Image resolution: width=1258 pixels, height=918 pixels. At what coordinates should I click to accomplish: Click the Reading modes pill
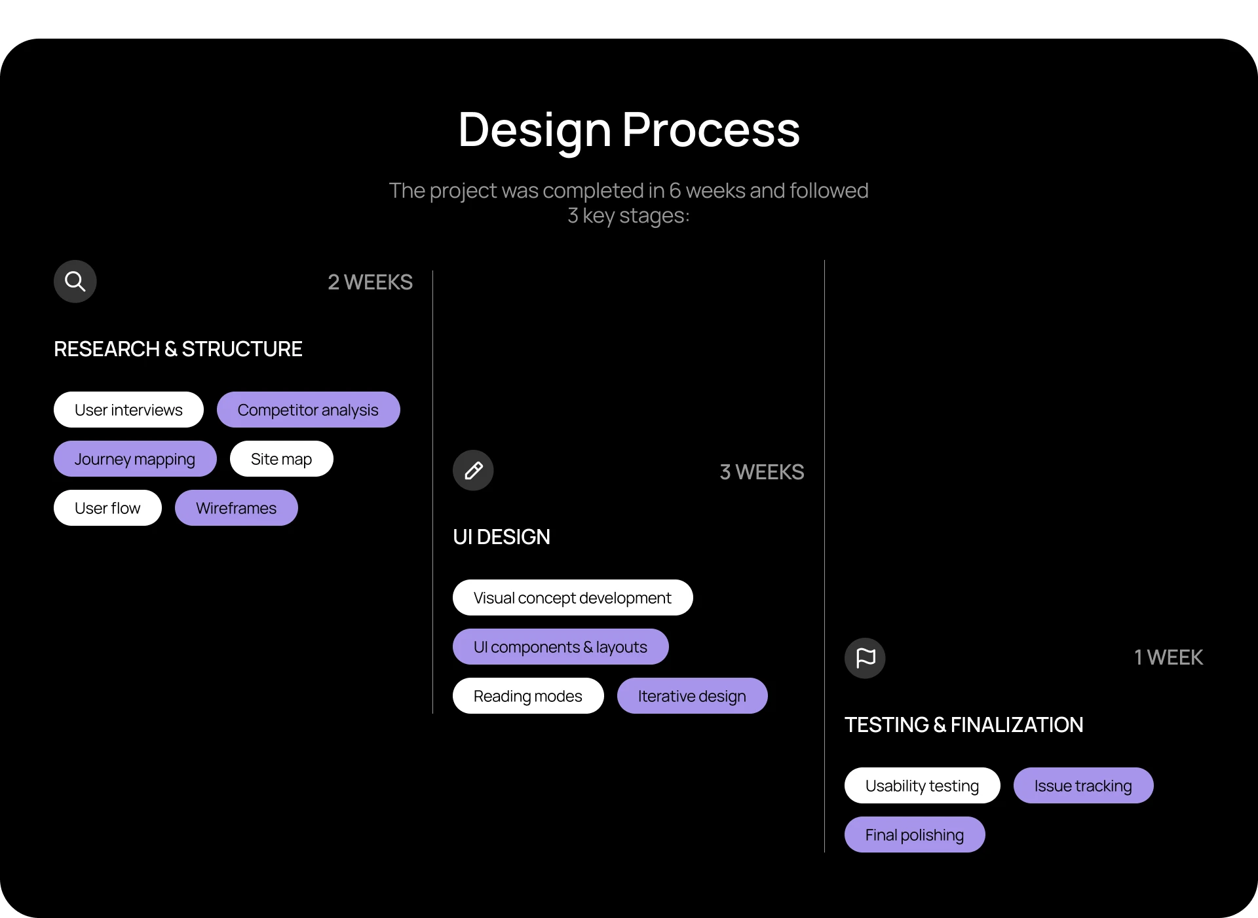527,696
